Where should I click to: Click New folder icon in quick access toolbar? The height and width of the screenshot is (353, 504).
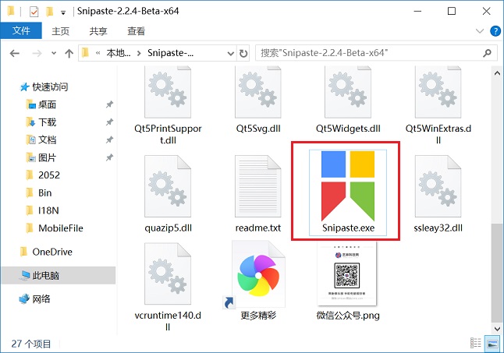coord(49,12)
